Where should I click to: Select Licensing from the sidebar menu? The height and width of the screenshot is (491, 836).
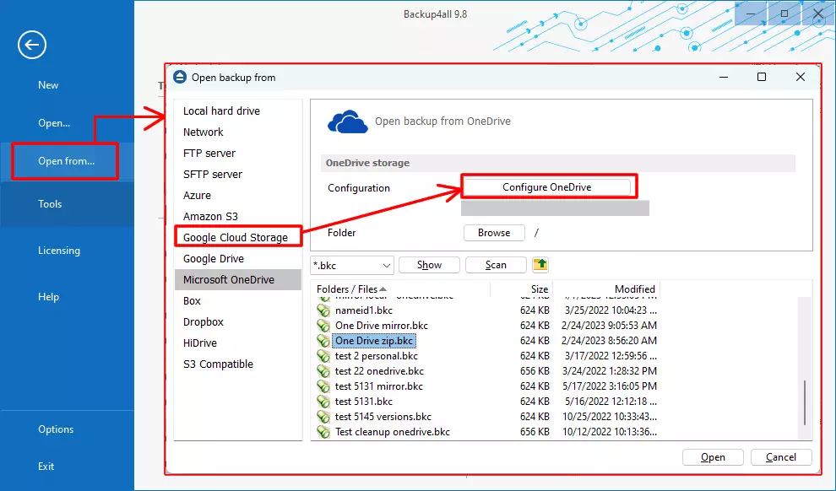tap(57, 250)
